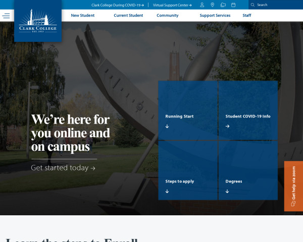The height and width of the screenshot is (242, 303).
Task: Open the user account icon
Action: pyautogui.click(x=202, y=5)
